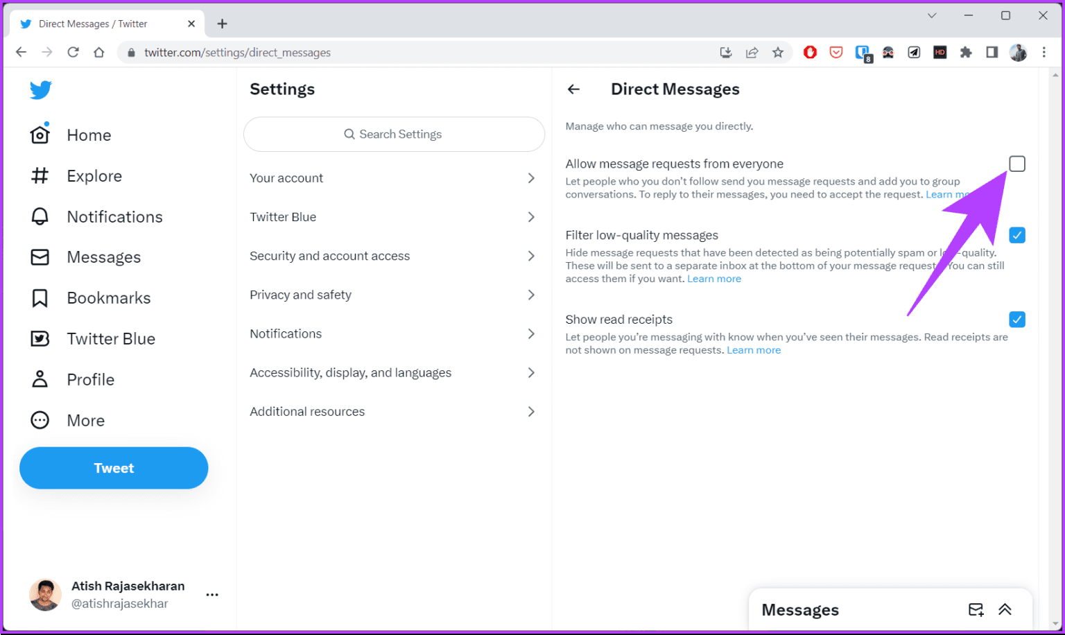
Task: View site information lock icon
Action: 131,53
